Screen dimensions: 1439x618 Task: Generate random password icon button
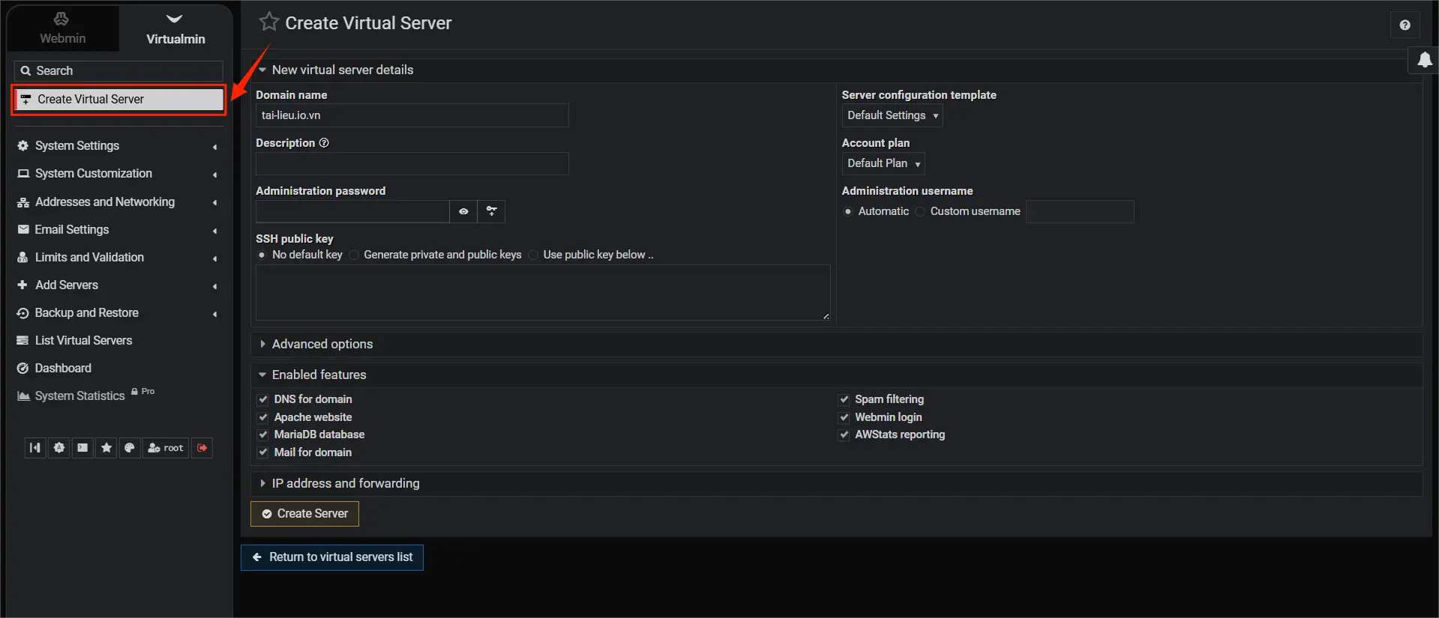pyautogui.click(x=491, y=211)
